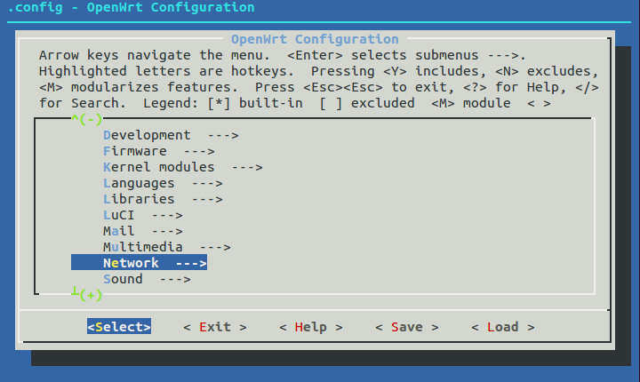
Task: Open the Languages submenu
Action: coord(139,183)
